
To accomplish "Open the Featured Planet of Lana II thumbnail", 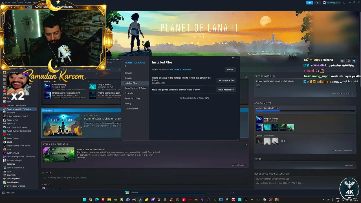I will 63,125.
